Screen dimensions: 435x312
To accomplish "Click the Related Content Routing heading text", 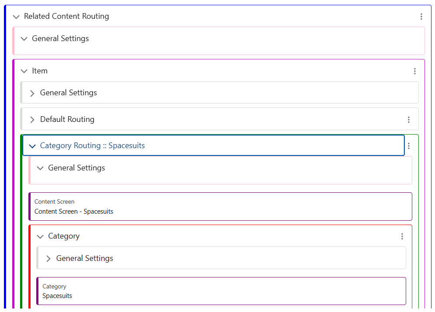I will coord(66,16).
